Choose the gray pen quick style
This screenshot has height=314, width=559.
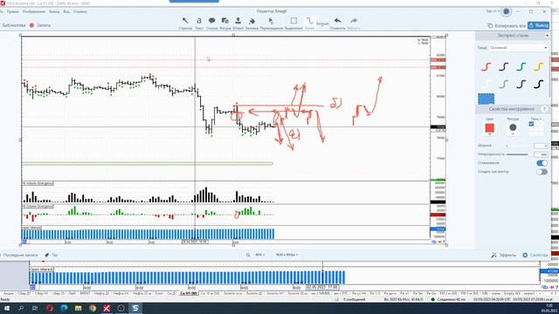click(503, 84)
